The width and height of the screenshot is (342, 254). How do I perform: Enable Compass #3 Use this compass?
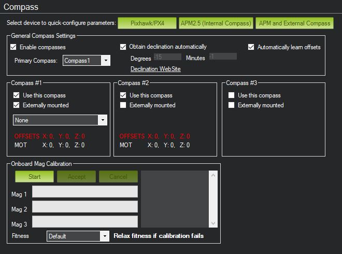pos(231,95)
